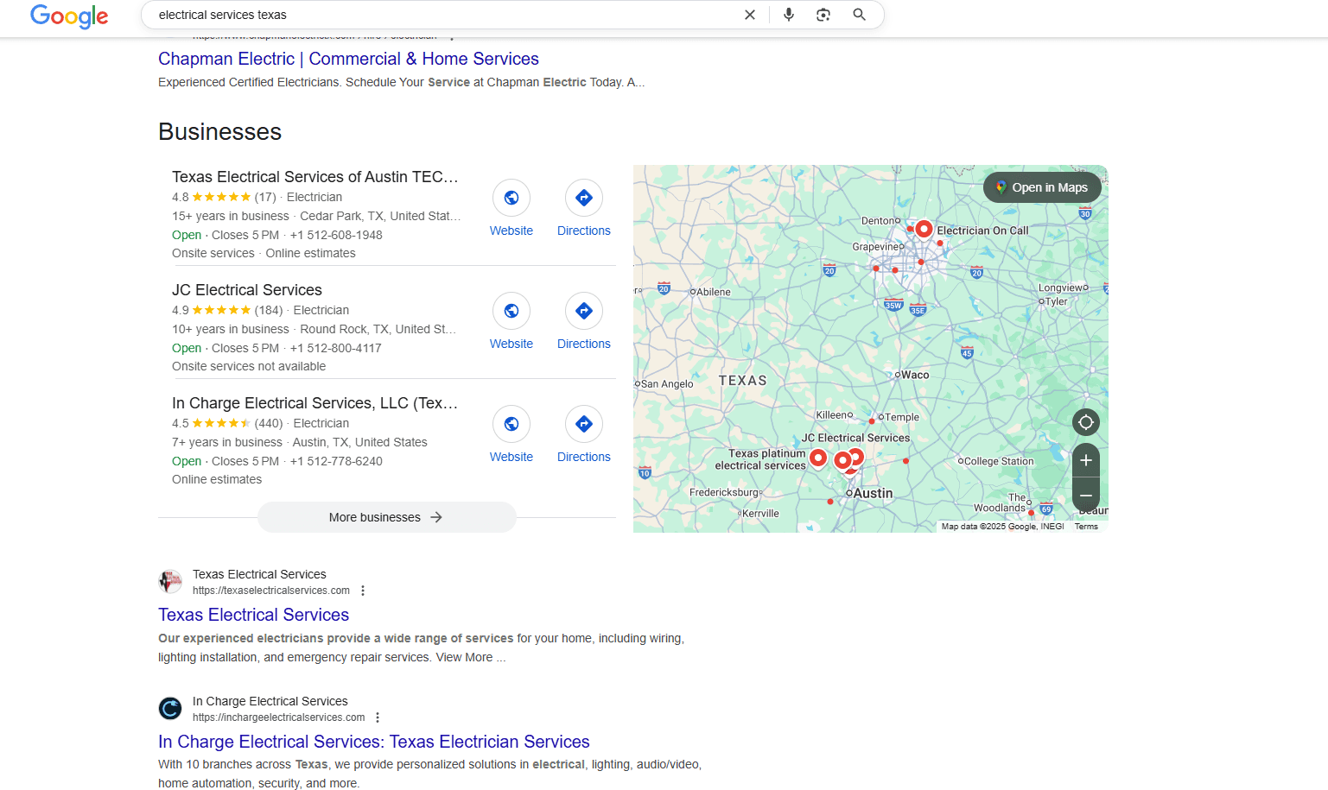Open options menu for inchargeelectricalservices.com result
The width and height of the screenshot is (1328, 790).
coord(378,717)
